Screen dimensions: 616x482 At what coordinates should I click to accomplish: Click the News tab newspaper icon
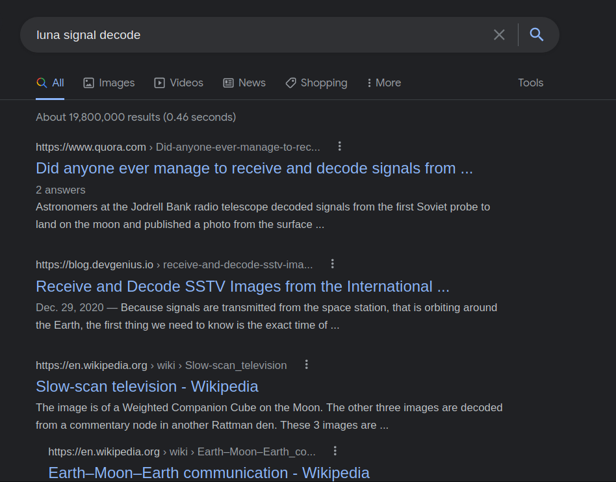tap(228, 83)
